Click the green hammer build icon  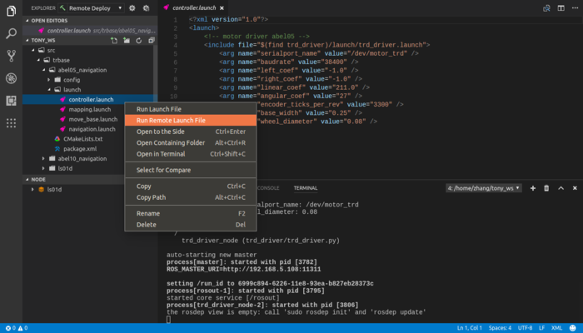(62, 7)
